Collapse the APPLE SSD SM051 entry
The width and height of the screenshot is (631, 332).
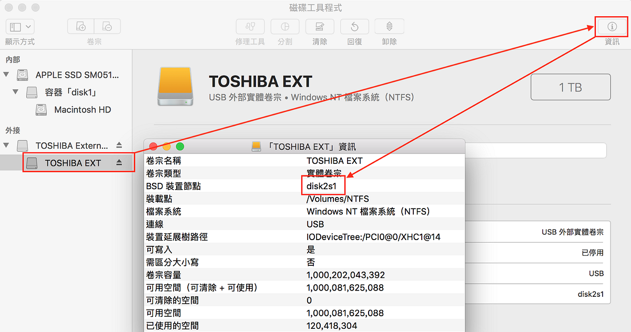pyautogui.click(x=7, y=75)
